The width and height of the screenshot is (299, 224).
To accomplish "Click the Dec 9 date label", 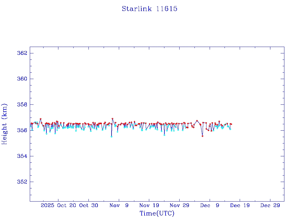I will [x=210, y=205].
